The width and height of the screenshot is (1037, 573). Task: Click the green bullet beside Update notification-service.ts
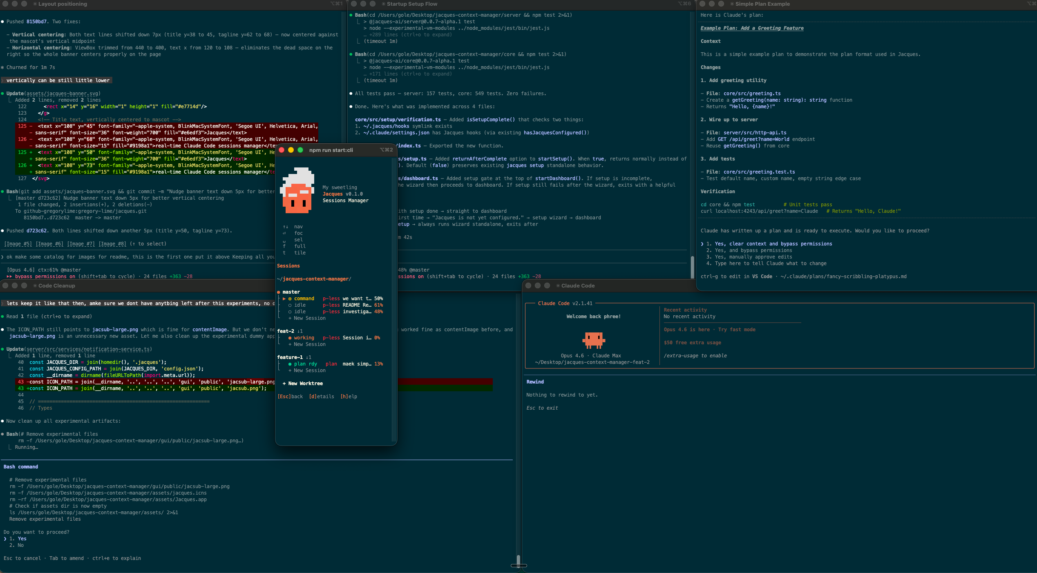tap(2, 349)
